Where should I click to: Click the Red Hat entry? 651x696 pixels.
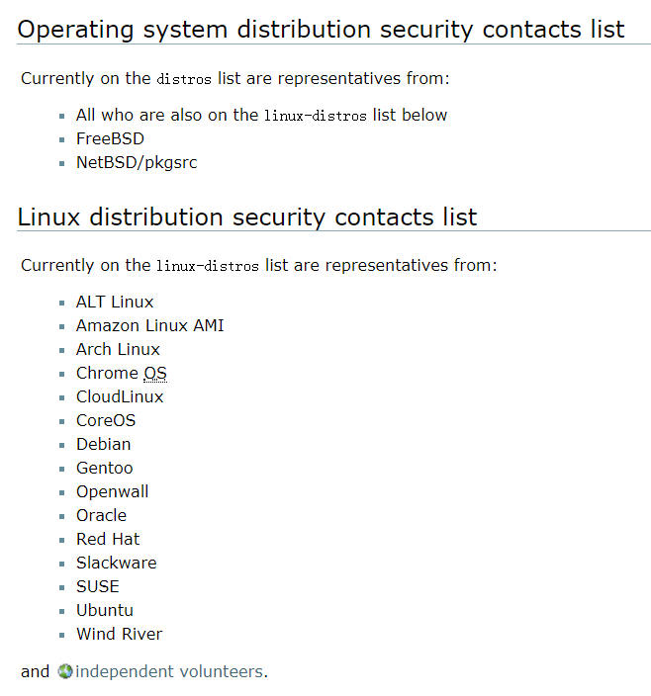(108, 540)
